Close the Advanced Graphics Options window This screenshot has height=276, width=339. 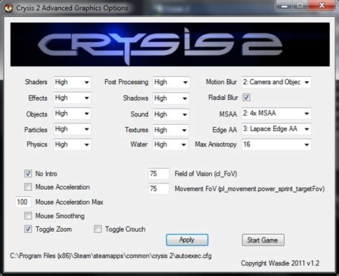(x=322, y=6)
